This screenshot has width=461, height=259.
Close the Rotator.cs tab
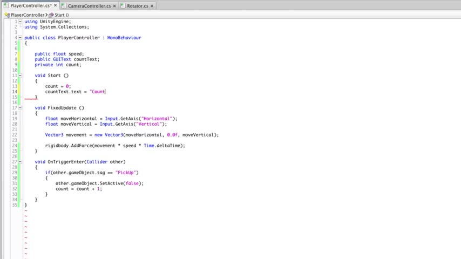tap(152, 6)
